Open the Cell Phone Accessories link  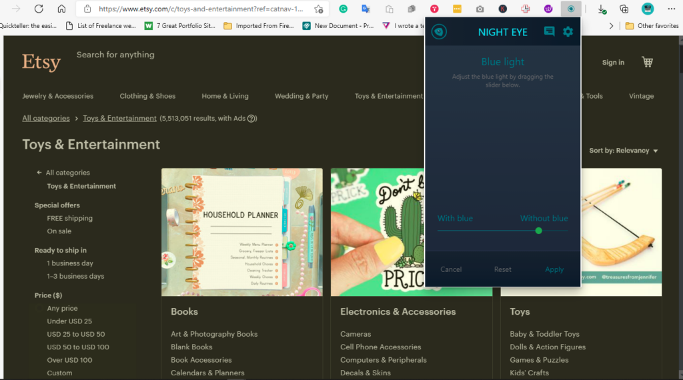pyautogui.click(x=381, y=347)
